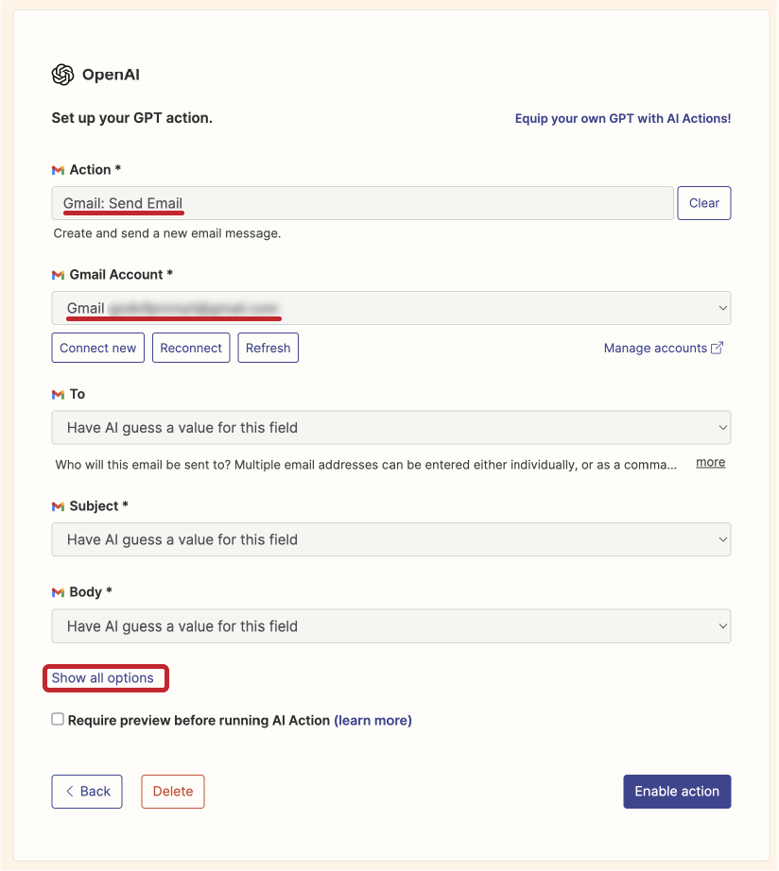This screenshot has width=779, height=871.
Task: Click the Gmail icon beside the Body label
Action: [58, 591]
